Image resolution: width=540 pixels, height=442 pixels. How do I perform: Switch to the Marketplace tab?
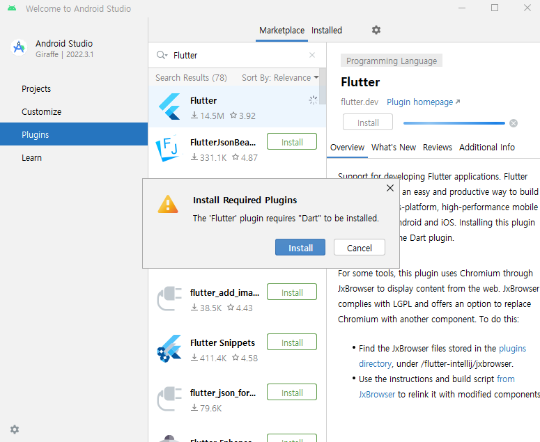click(x=281, y=31)
